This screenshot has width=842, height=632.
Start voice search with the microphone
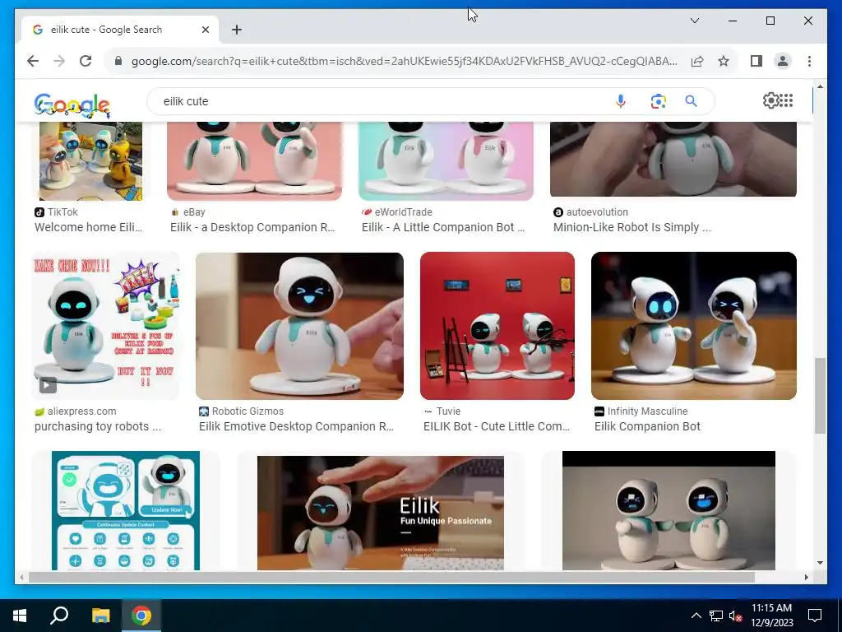coord(620,101)
